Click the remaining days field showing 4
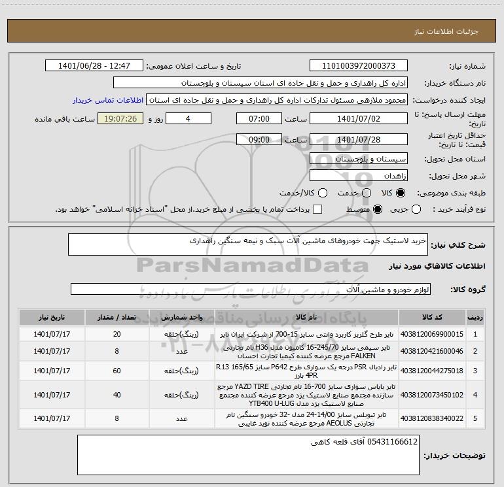This screenshot has height=487, width=504. pos(188,119)
